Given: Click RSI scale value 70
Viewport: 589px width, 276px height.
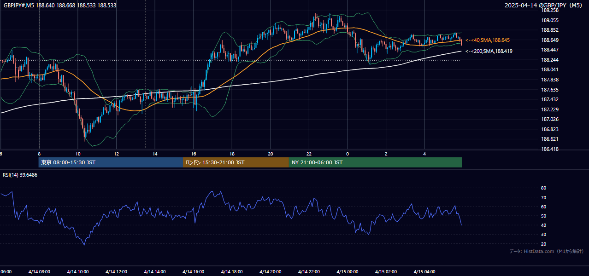Looking at the screenshot, I should point(544,197).
